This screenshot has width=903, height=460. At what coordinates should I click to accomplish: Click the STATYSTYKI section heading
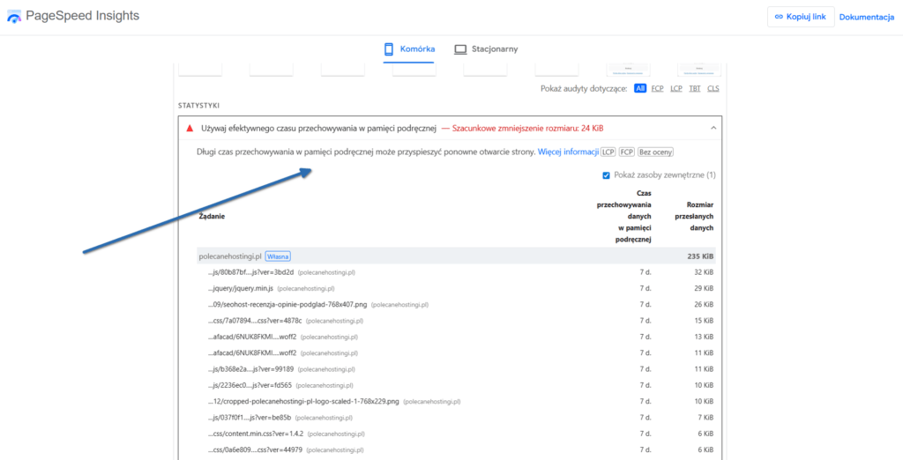[198, 106]
